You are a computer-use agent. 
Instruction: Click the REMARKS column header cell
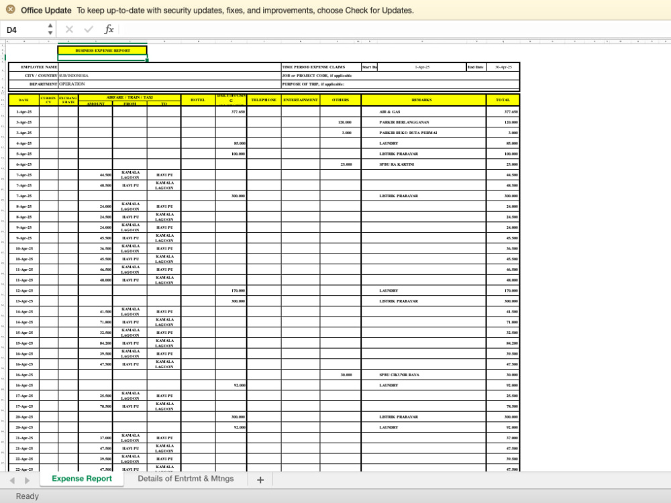[x=423, y=100]
